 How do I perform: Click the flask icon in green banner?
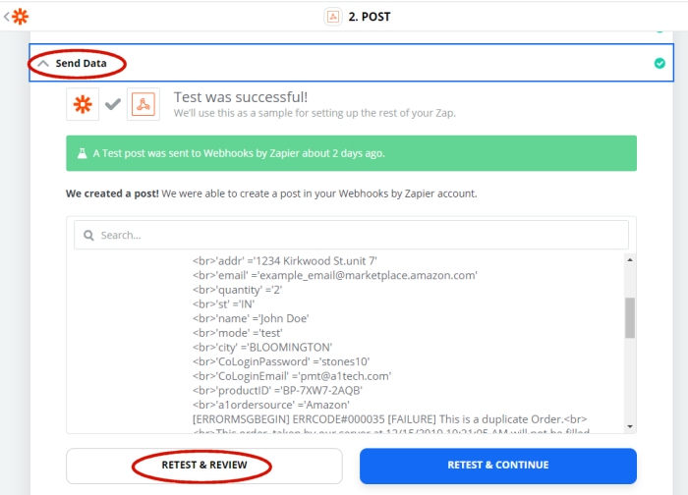click(82, 153)
